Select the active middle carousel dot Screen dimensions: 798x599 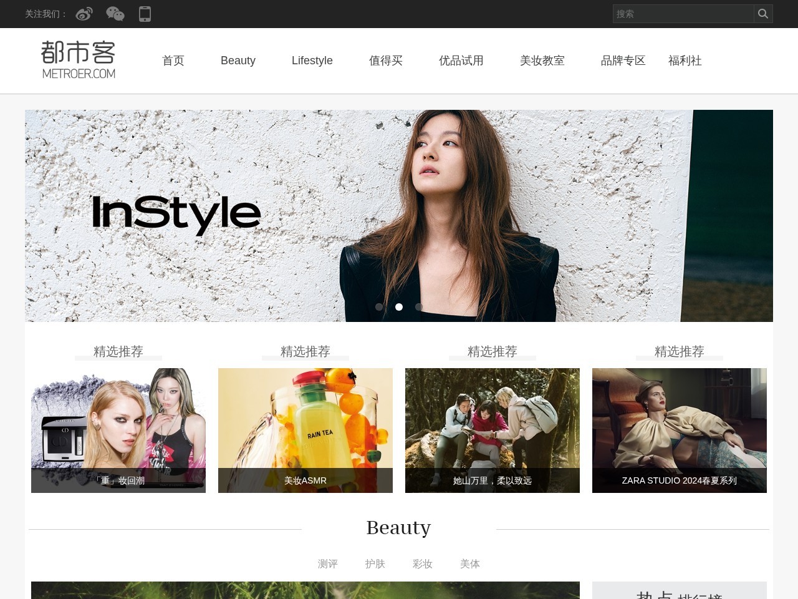point(399,307)
